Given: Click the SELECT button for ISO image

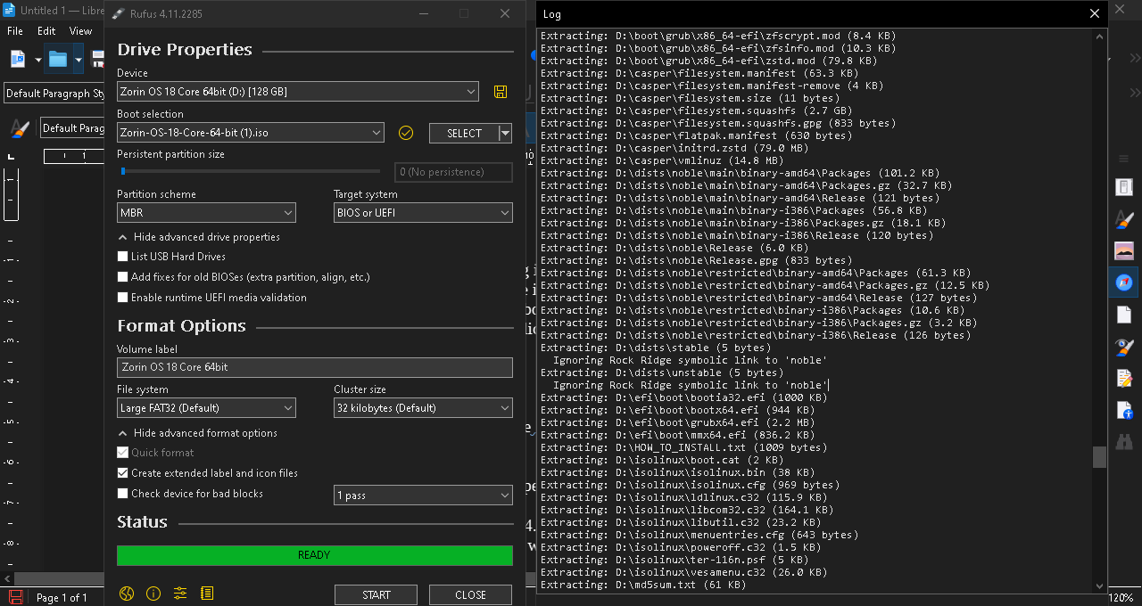Looking at the screenshot, I should click(464, 133).
